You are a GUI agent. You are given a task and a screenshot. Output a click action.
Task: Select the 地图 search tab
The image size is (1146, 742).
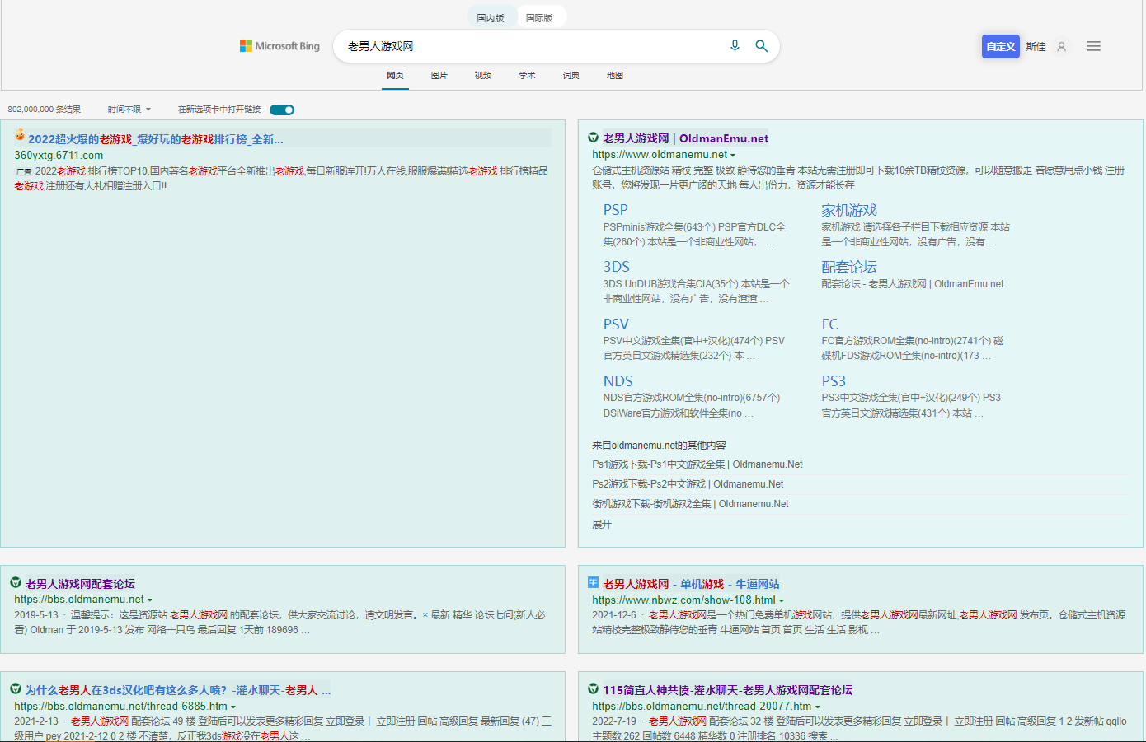coord(615,76)
